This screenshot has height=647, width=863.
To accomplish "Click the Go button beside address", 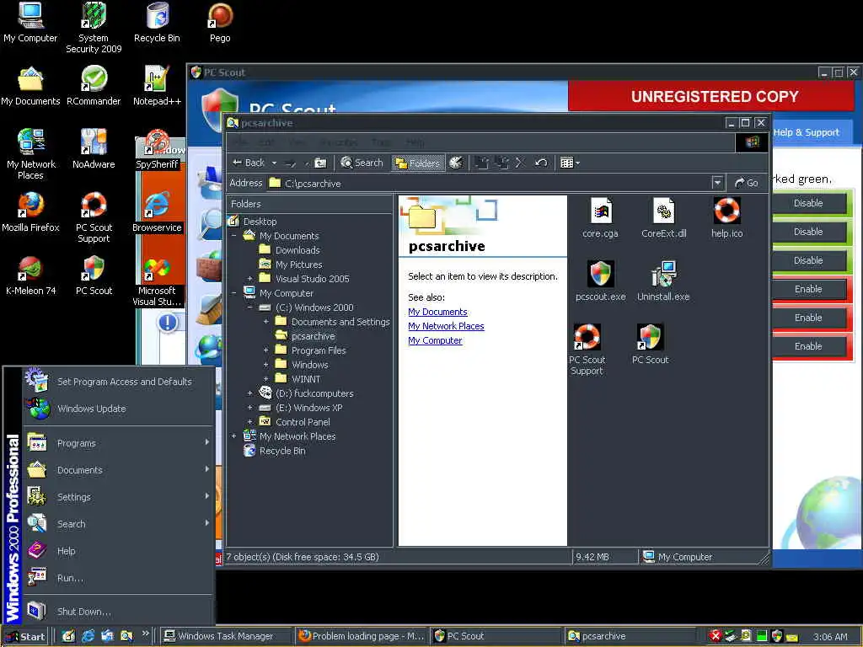I will coord(747,183).
